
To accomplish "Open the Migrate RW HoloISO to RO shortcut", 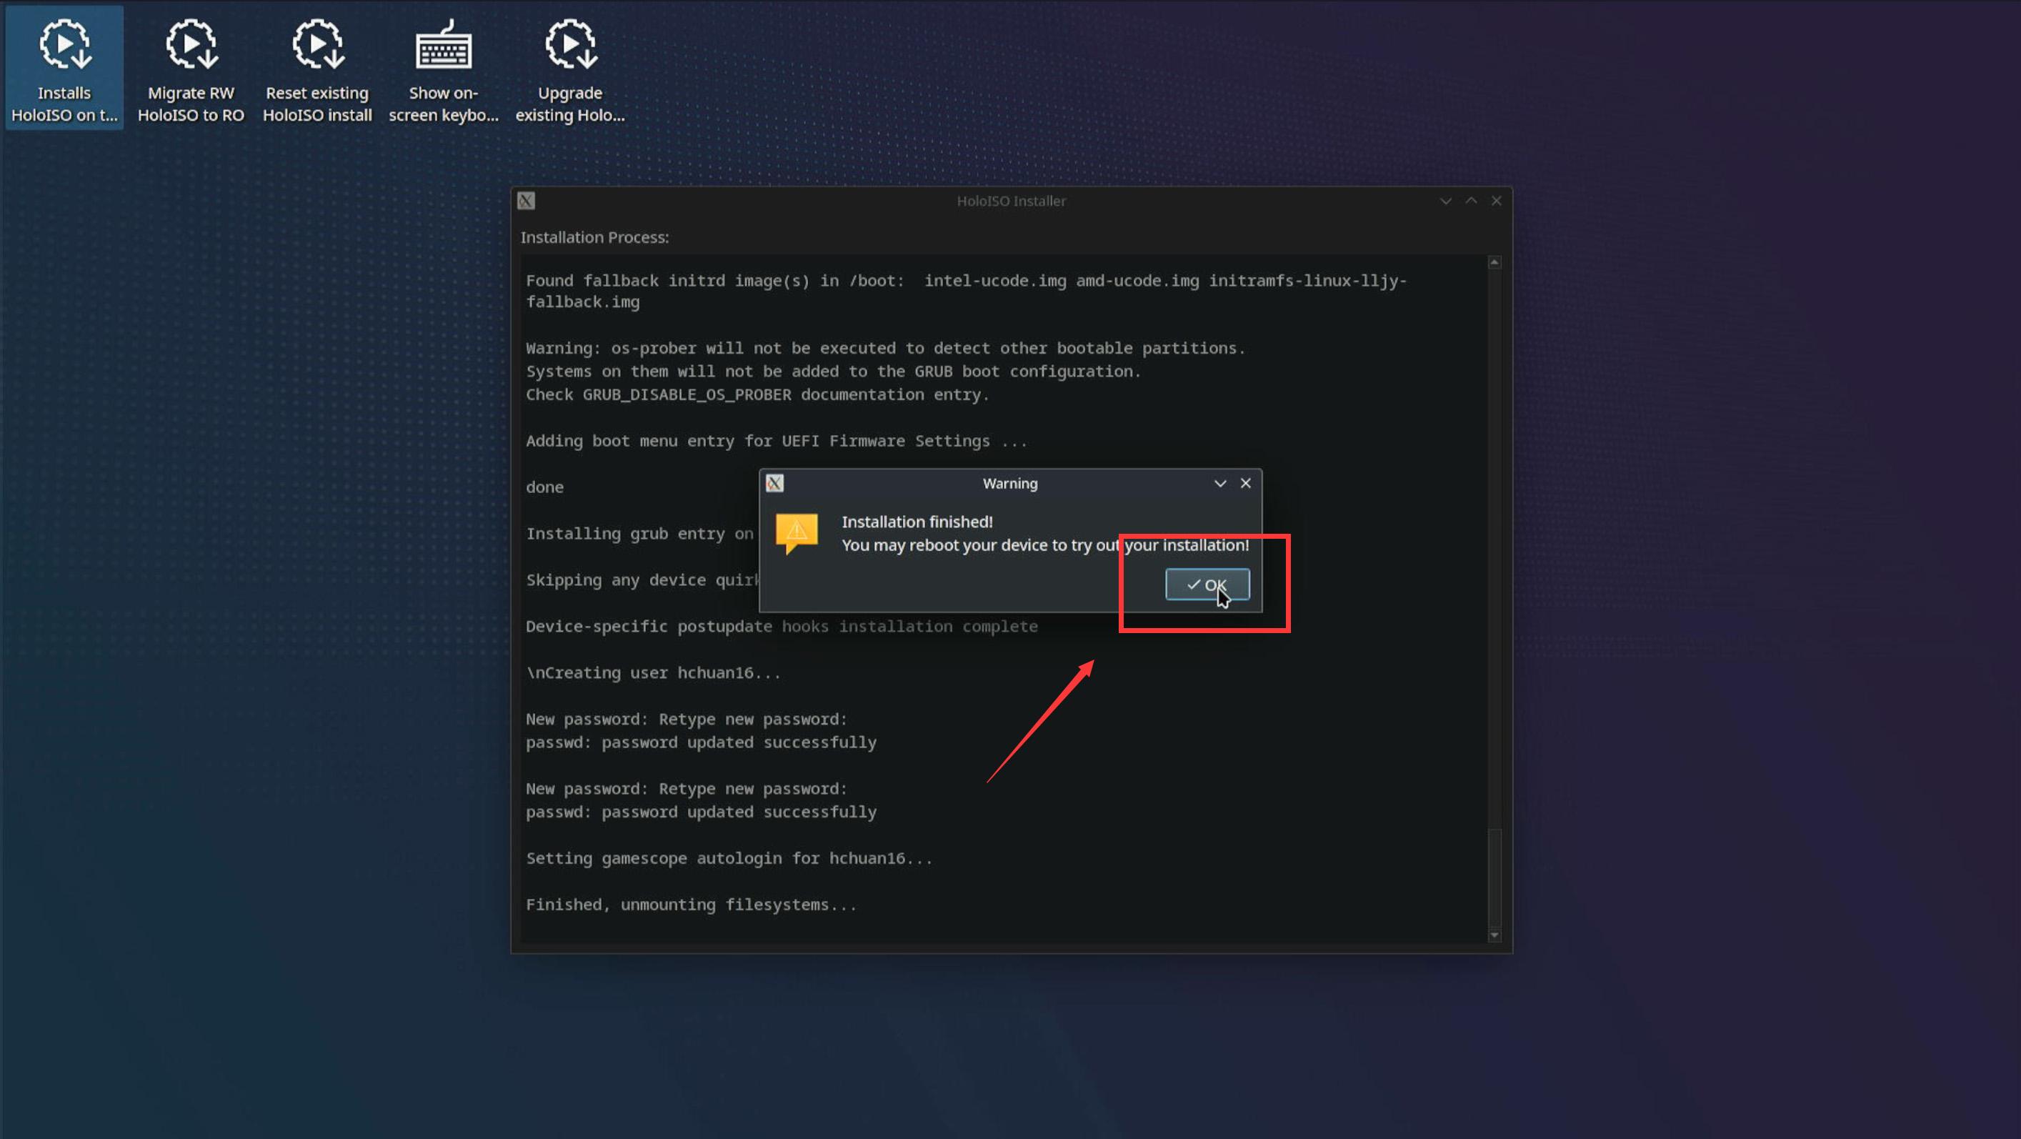I will click(191, 69).
